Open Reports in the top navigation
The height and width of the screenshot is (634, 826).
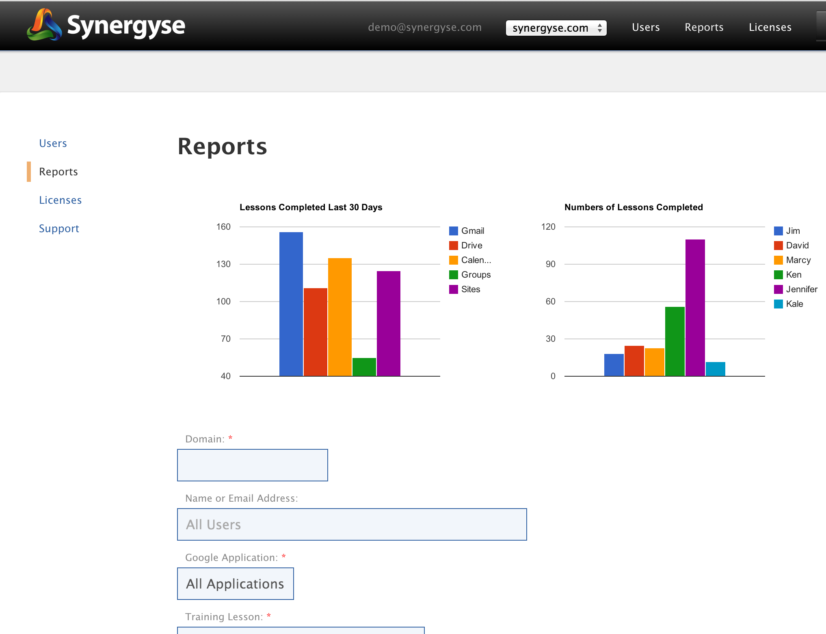click(x=704, y=27)
